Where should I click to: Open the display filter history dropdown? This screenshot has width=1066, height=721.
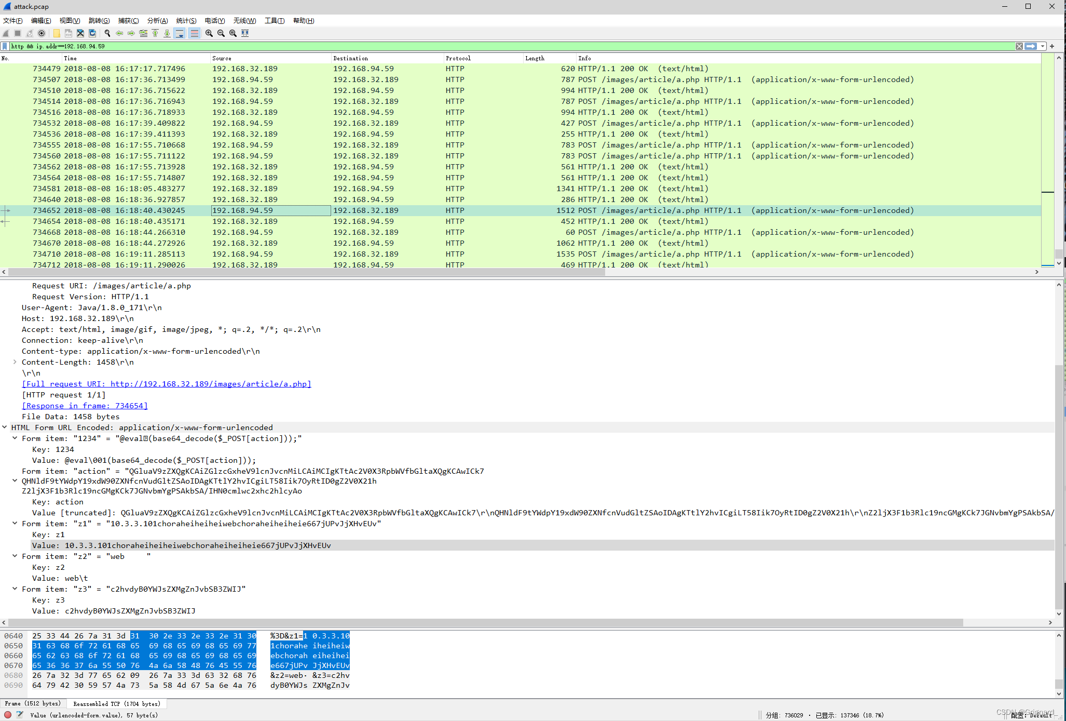(x=1043, y=46)
